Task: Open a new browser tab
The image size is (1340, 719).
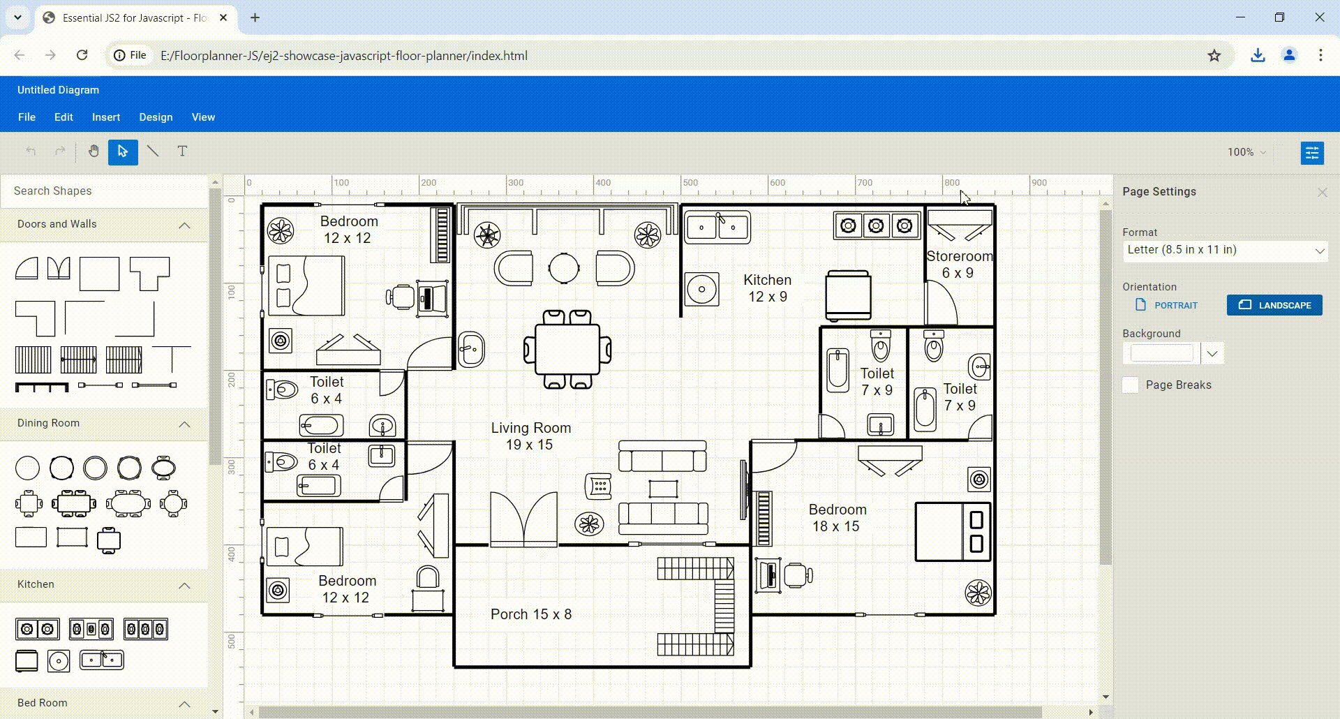Action: click(x=255, y=17)
